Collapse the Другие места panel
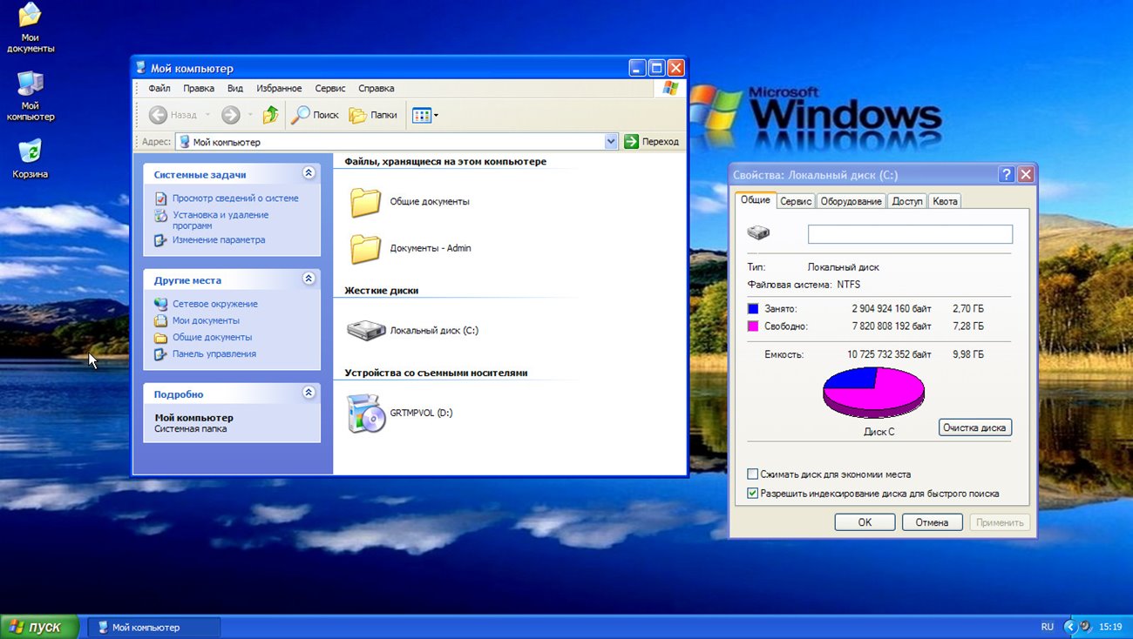 tap(308, 279)
